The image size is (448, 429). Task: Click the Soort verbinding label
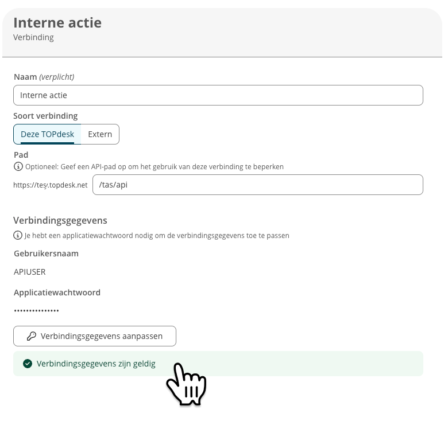pyautogui.click(x=45, y=116)
